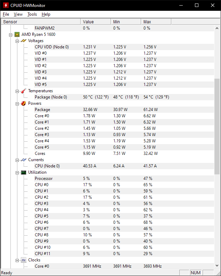This screenshot has width=221, height=276.
Task: Collapse the AMD Ryzen 5 1600 node
Action: 11,34
